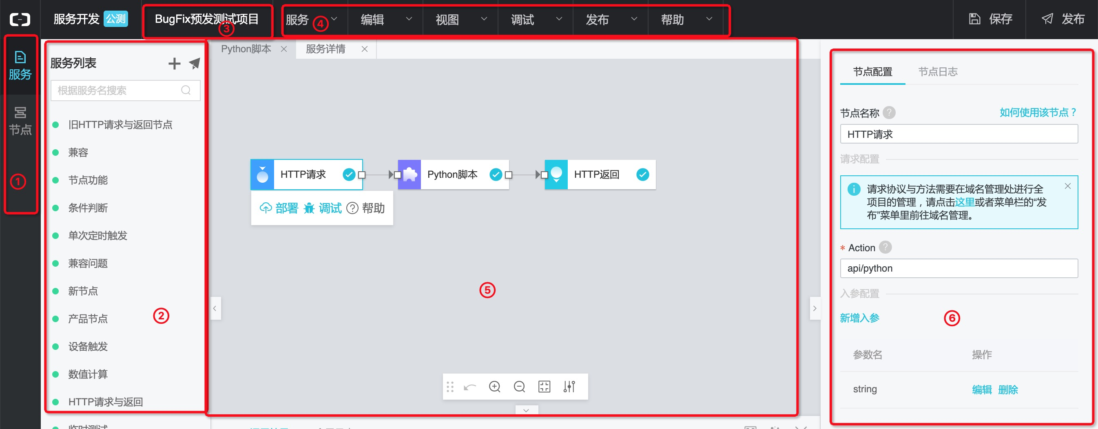Open 如何使用该节点 help link
1098x429 pixels.
tap(1038, 113)
